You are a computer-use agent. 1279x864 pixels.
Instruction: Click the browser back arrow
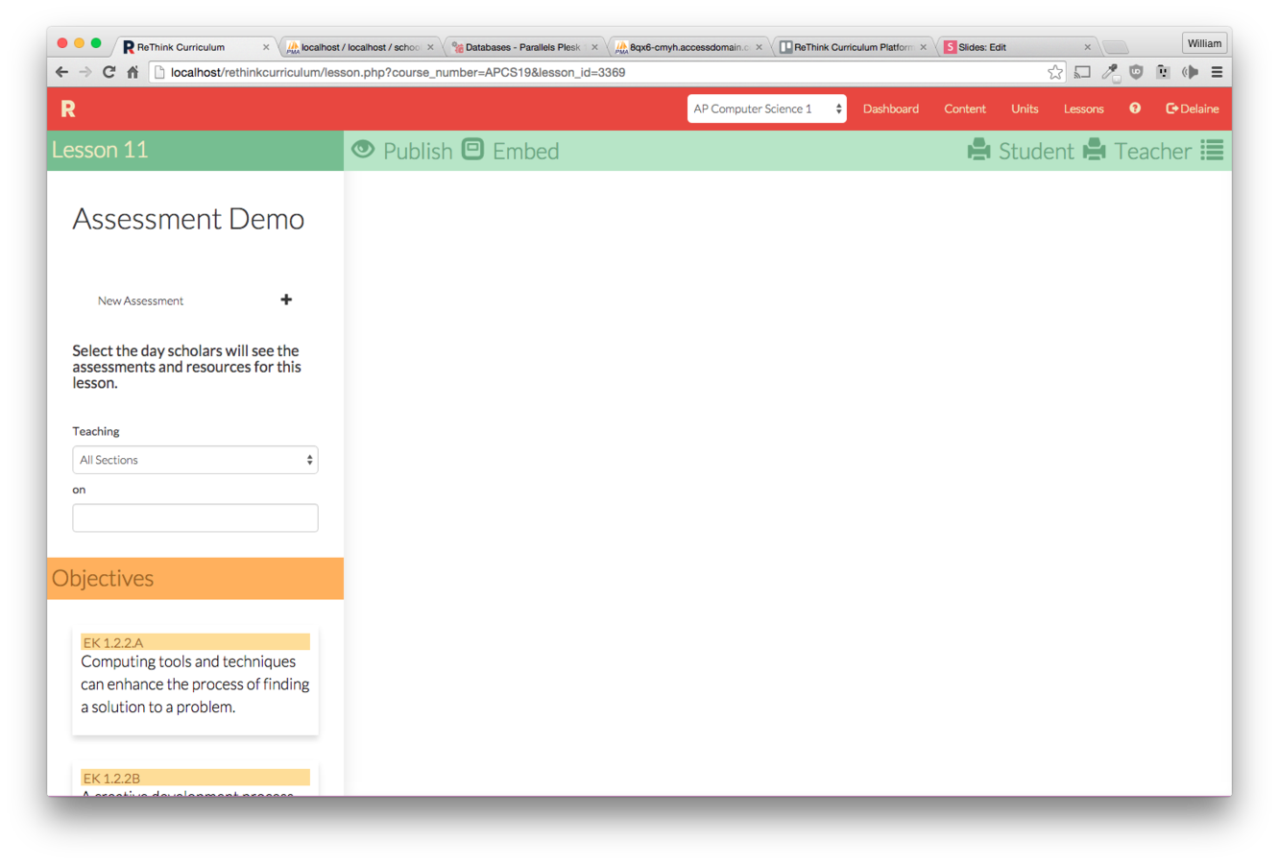pos(61,72)
